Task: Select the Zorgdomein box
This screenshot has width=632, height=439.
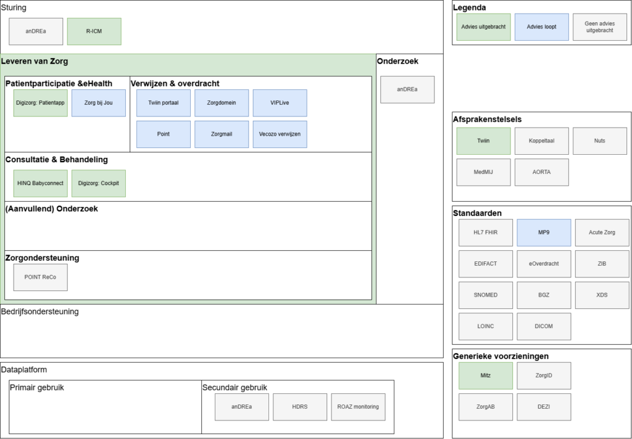Action: pyautogui.click(x=222, y=103)
